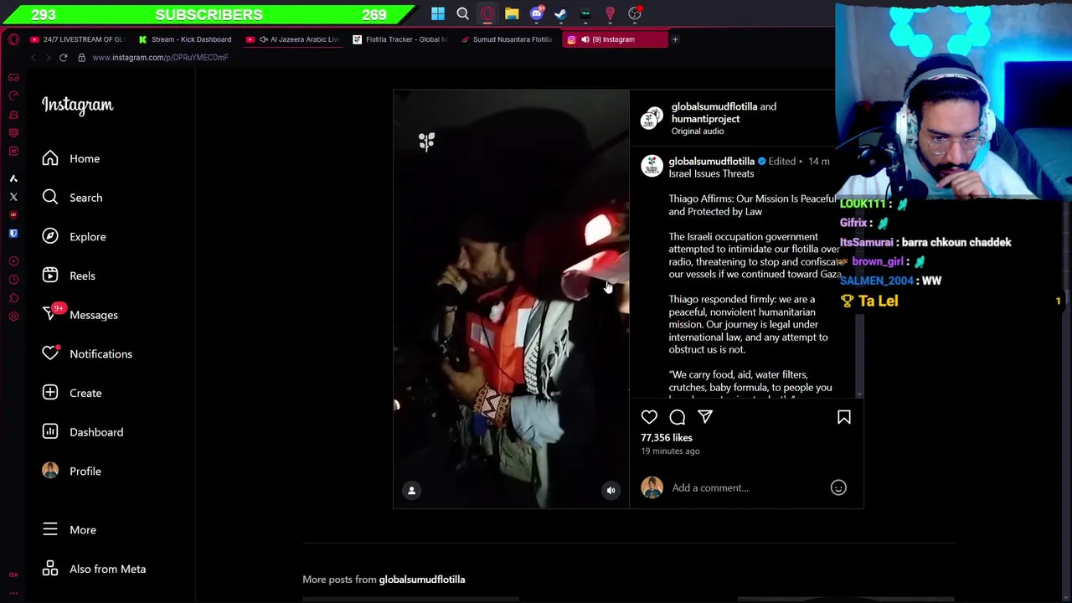Open emoji picker in comment box
Image resolution: width=1072 pixels, height=603 pixels.
[x=838, y=487]
